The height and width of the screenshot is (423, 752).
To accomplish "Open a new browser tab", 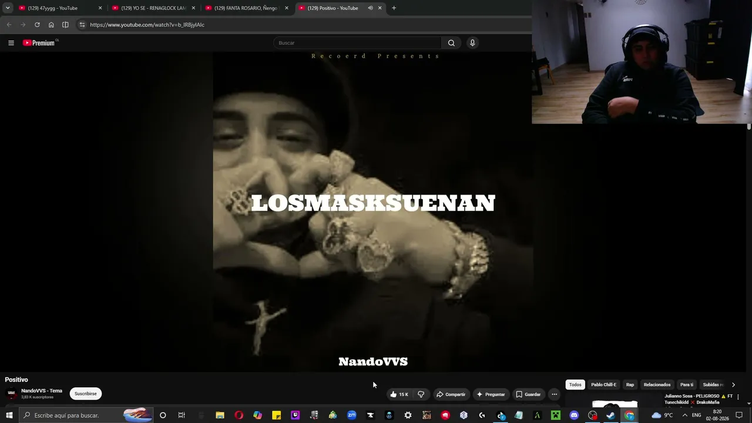I will click(x=394, y=8).
